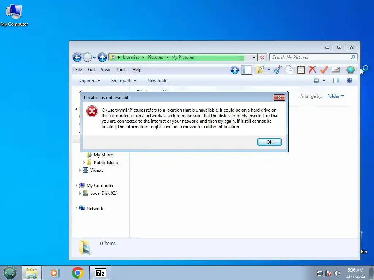
Task: Open the File menu
Action: [79, 70]
